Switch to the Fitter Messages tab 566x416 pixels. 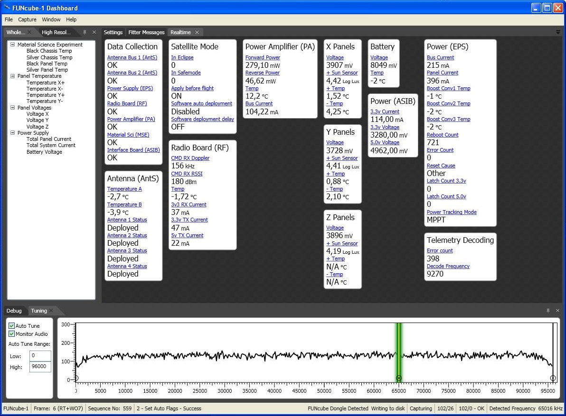146,32
